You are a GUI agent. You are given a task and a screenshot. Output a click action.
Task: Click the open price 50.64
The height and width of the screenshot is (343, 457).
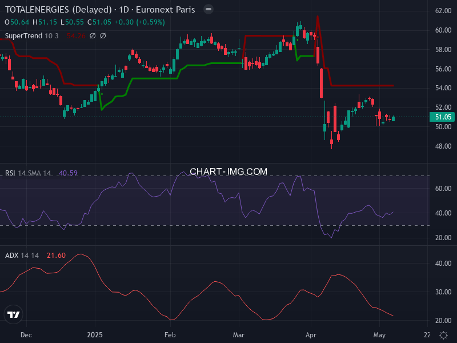coord(19,22)
